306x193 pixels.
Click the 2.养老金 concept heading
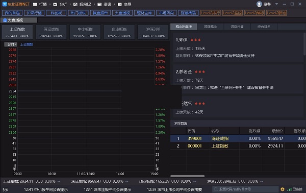(184, 71)
